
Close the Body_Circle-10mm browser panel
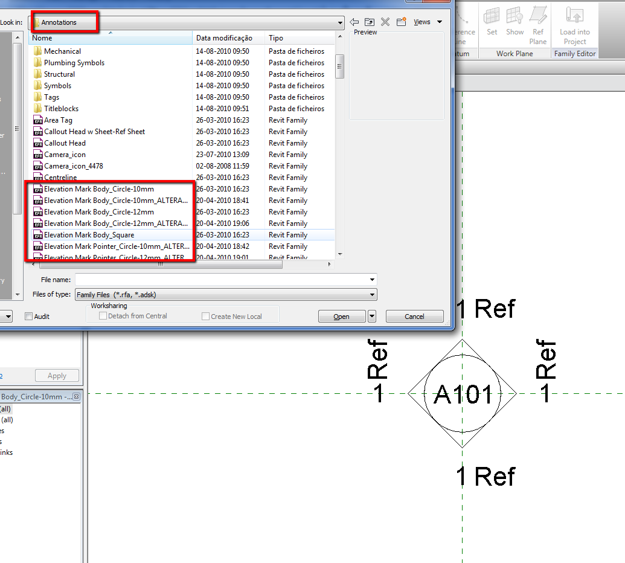point(76,397)
